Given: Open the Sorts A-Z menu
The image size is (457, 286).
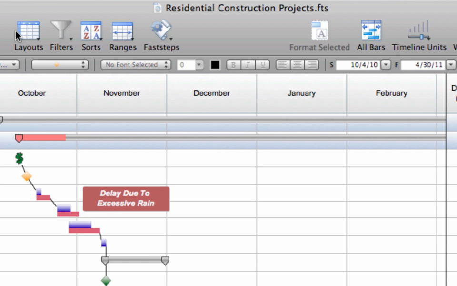Looking at the screenshot, I should click(x=91, y=35).
